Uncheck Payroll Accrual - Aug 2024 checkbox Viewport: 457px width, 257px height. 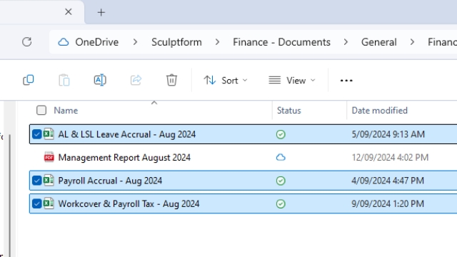pyautogui.click(x=36, y=181)
